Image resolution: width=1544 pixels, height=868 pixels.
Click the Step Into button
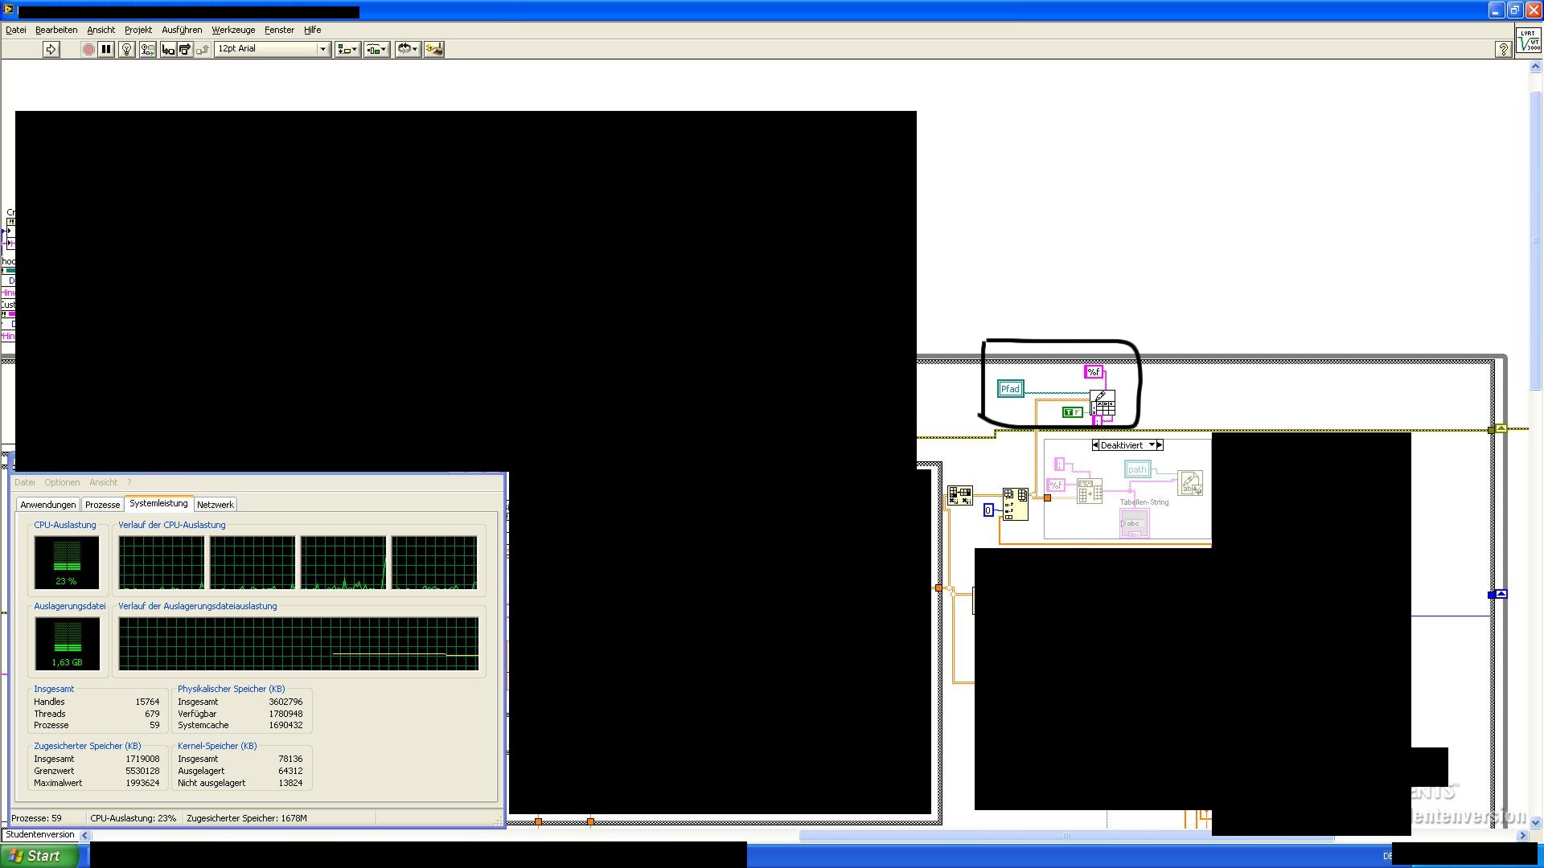(x=168, y=49)
